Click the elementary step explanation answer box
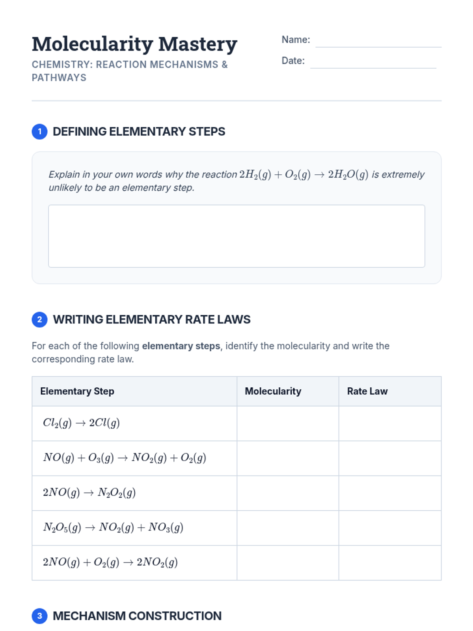This screenshot has width=473, height=631. click(236, 236)
